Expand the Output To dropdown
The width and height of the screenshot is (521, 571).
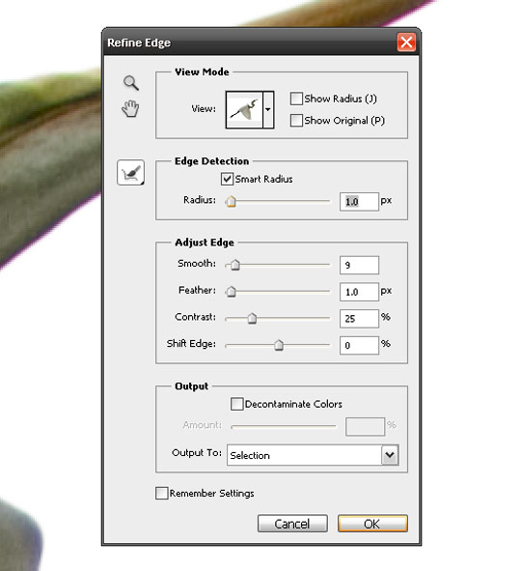click(390, 455)
